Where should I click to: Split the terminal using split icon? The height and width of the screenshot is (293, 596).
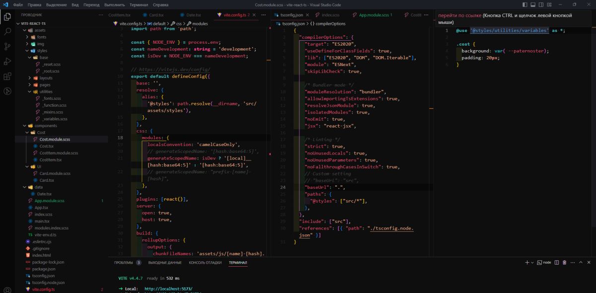coord(557,262)
